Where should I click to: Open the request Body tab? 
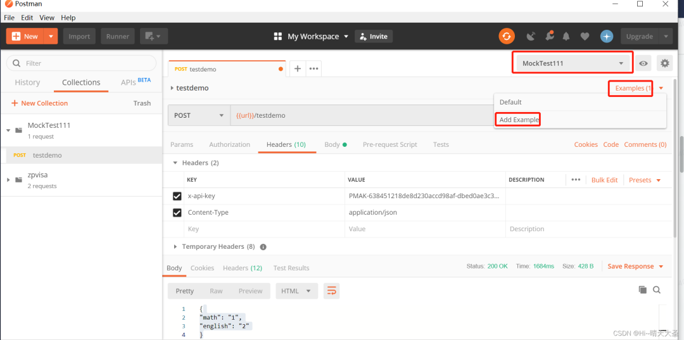tap(336, 144)
